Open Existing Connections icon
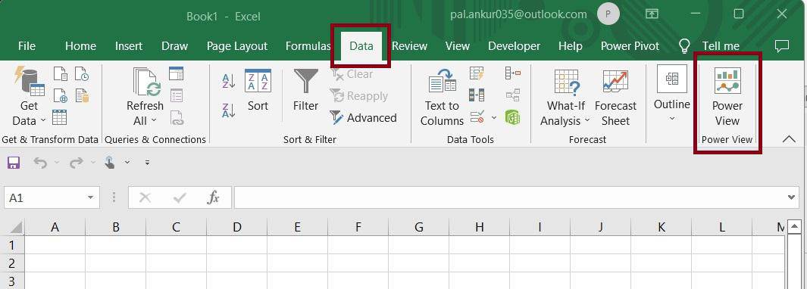The image size is (807, 289). (x=82, y=96)
